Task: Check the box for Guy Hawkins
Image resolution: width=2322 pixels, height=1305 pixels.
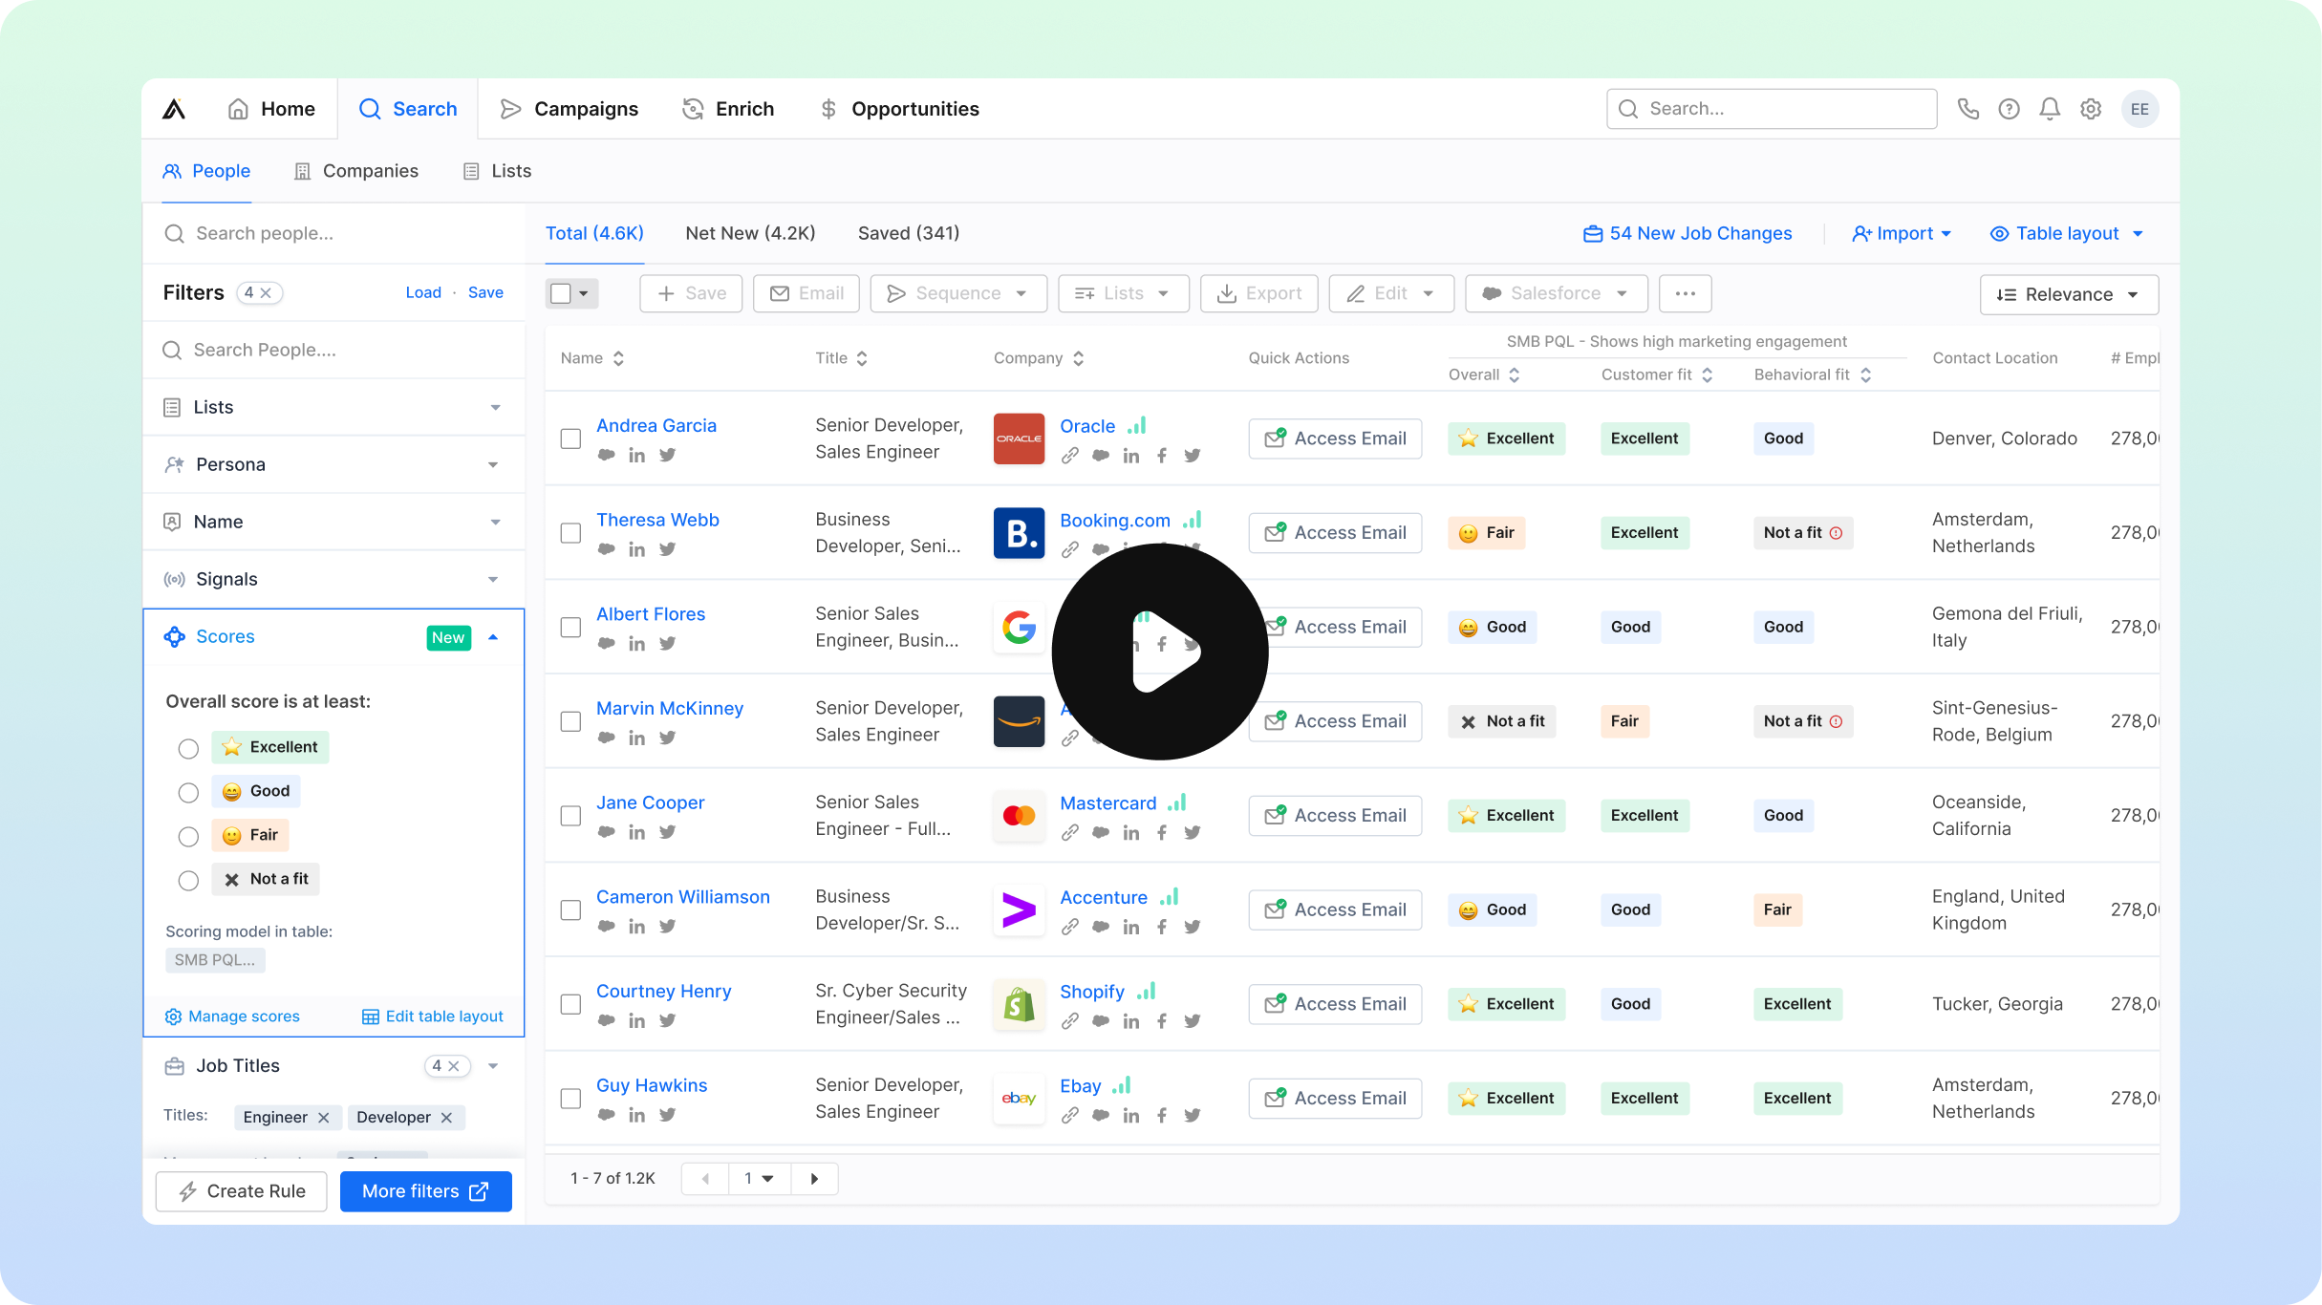Action: pos(570,1099)
